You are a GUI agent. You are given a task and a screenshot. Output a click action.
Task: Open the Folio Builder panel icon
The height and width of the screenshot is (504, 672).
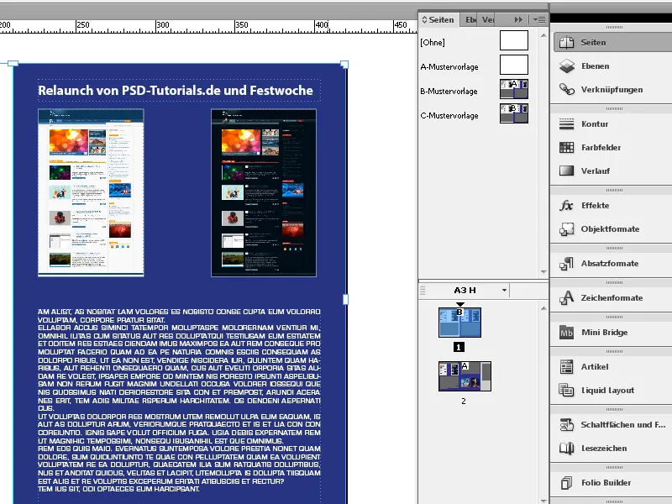click(x=566, y=482)
